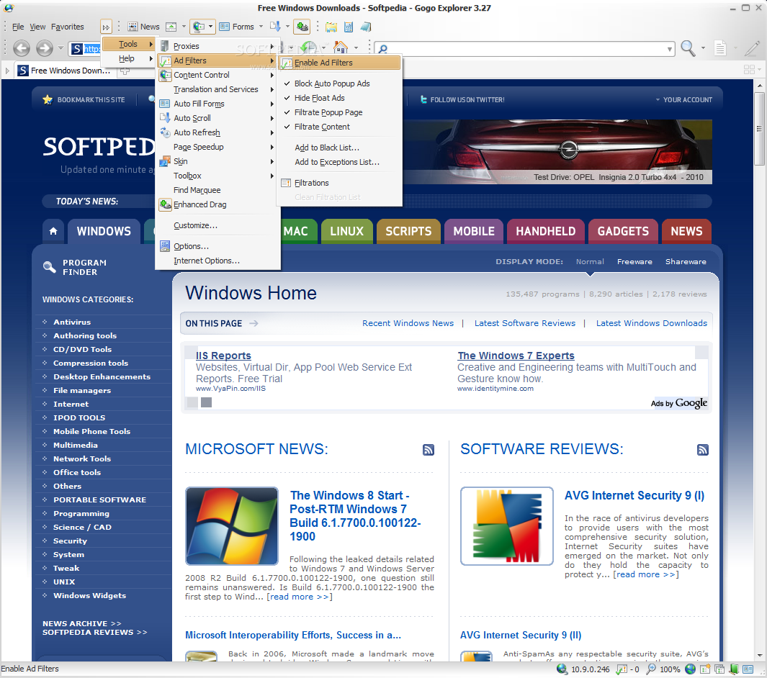Choose Internet Options... menu item

pos(217,261)
